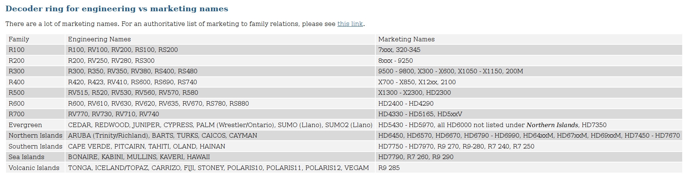The height and width of the screenshot is (179, 695).
Task: Click the "RV770, RV730, RV710, RV740" cell
Action: (x=114, y=114)
